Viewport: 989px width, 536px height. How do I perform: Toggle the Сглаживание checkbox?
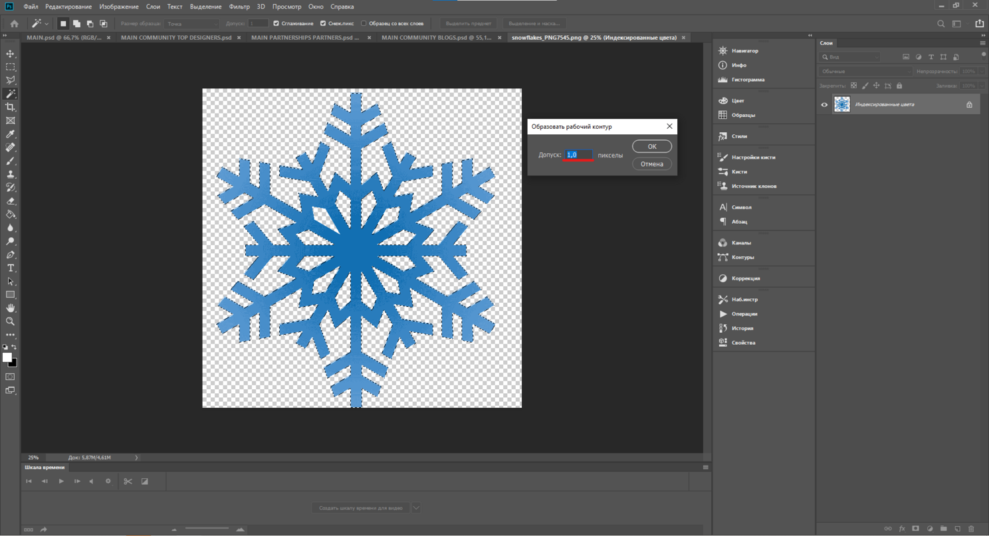[x=276, y=23]
